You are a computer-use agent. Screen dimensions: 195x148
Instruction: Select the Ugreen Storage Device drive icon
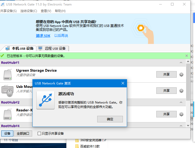click(8, 75)
